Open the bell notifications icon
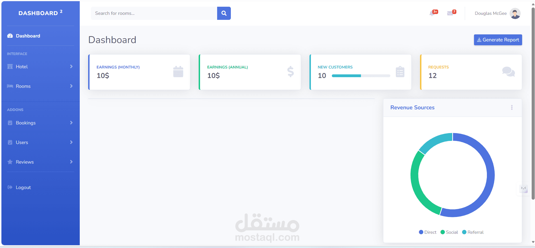 [x=432, y=13]
